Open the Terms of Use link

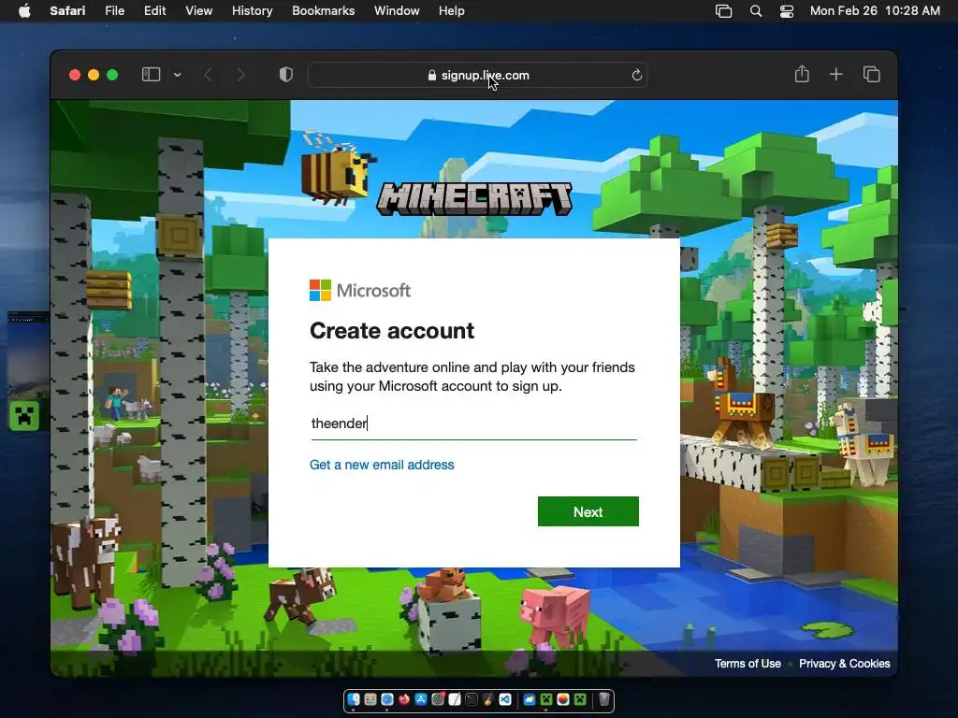click(x=748, y=664)
